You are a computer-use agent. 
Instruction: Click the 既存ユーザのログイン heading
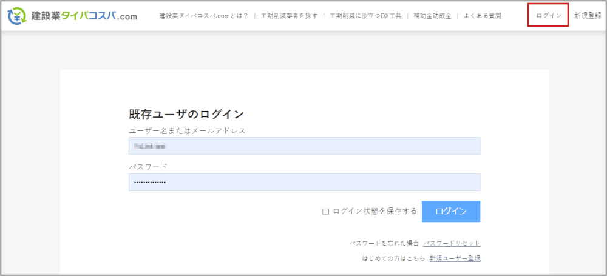[186, 114]
